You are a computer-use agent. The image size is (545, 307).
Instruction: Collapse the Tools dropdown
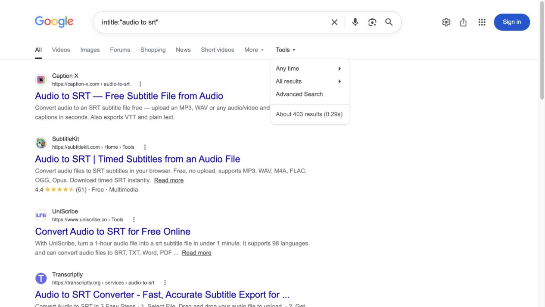pyautogui.click(x=286, y=50)
